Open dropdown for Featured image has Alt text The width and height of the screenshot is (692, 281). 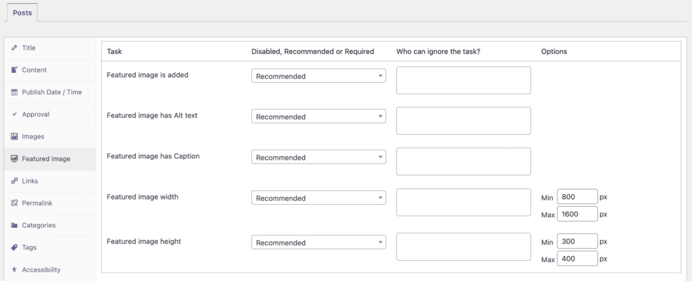(319, 117)
